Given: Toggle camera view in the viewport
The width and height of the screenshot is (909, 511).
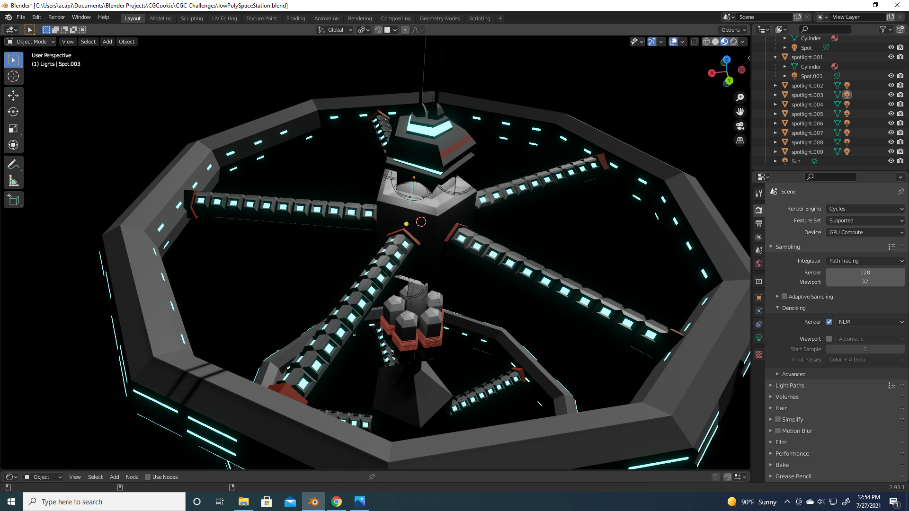Looking at the screenshot, I should pos(740,126).
